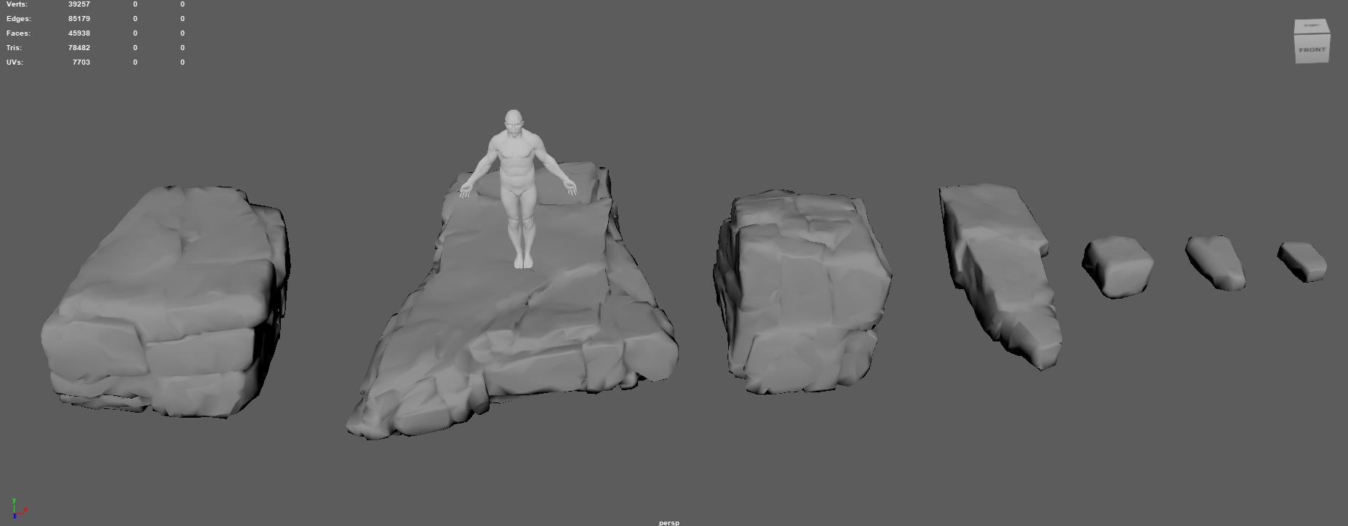Click the Verts count 39257
This screenshot has width=1348, height=526.
pyautogui.click(x=79, y=4)
